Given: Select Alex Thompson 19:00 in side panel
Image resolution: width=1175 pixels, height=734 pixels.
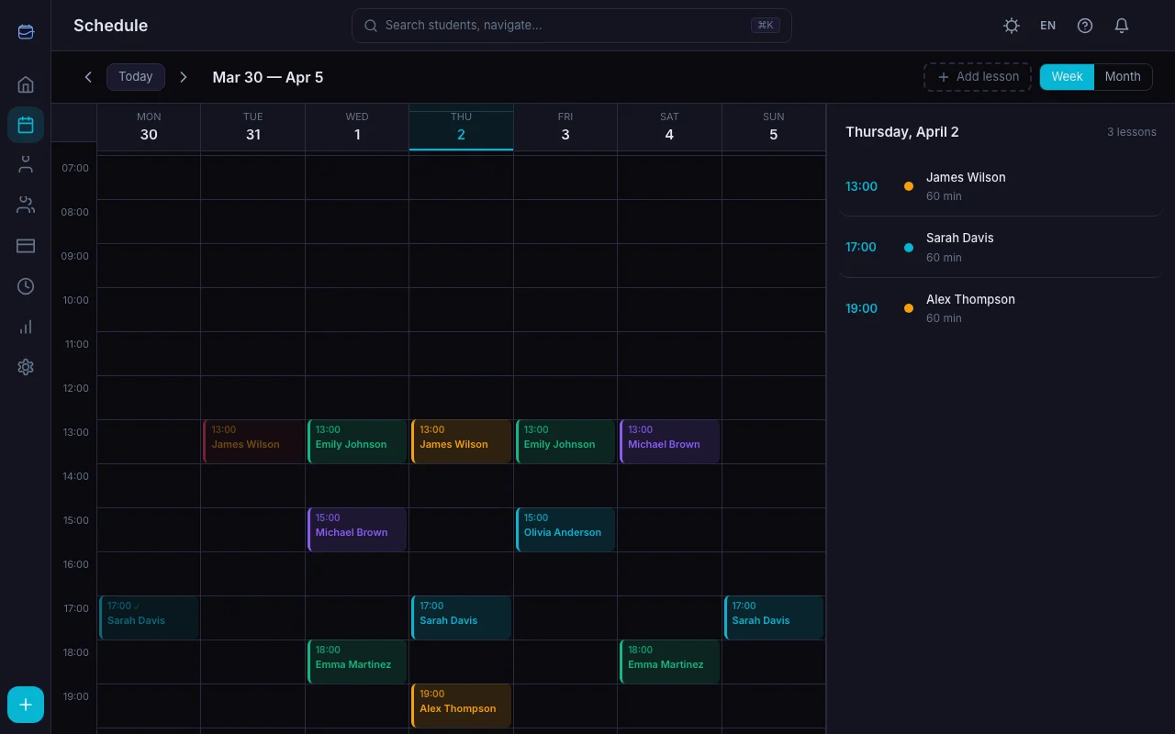Looking at the screenshot, I should click(x=1001, y=308).
